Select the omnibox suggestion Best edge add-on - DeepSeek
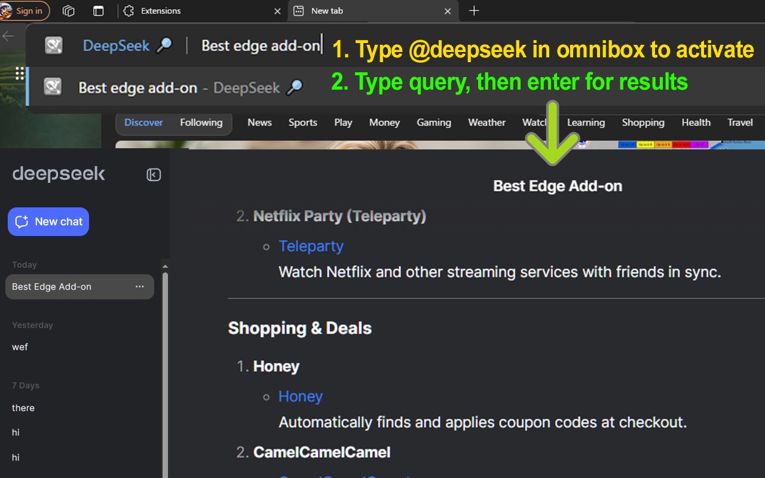Image resolution: width=765 pixels, height=478 pixels. 179,88
